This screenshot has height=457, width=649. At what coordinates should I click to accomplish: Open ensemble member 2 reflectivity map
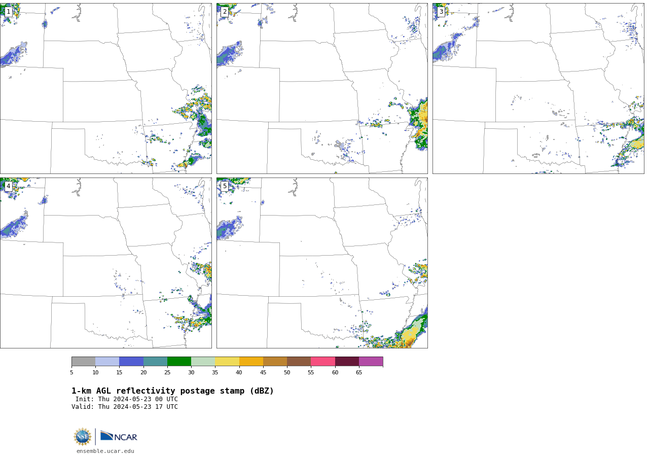322,88
